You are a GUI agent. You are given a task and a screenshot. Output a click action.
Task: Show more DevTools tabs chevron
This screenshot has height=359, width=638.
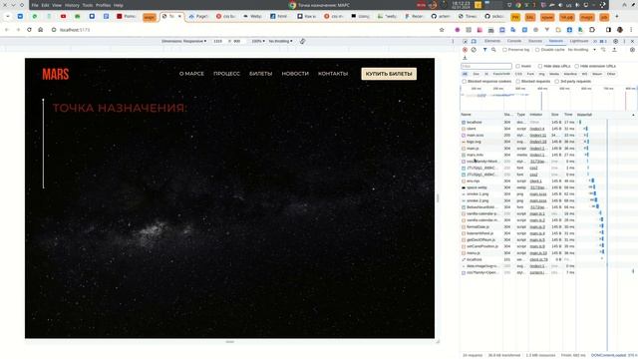point(595,41)
